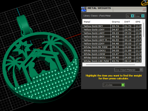Select the White Gold:14KX1 row
This screenshot has width=148, height=111.
click(x=112, y=57)
